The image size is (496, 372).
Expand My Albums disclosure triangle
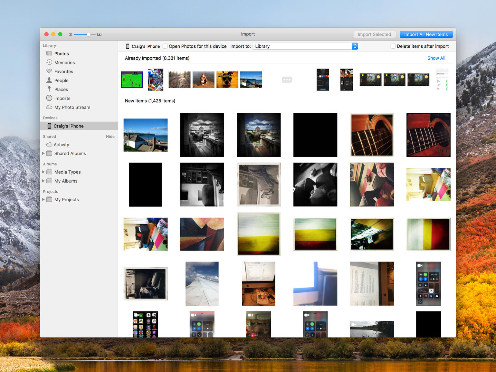coord(43,181)
